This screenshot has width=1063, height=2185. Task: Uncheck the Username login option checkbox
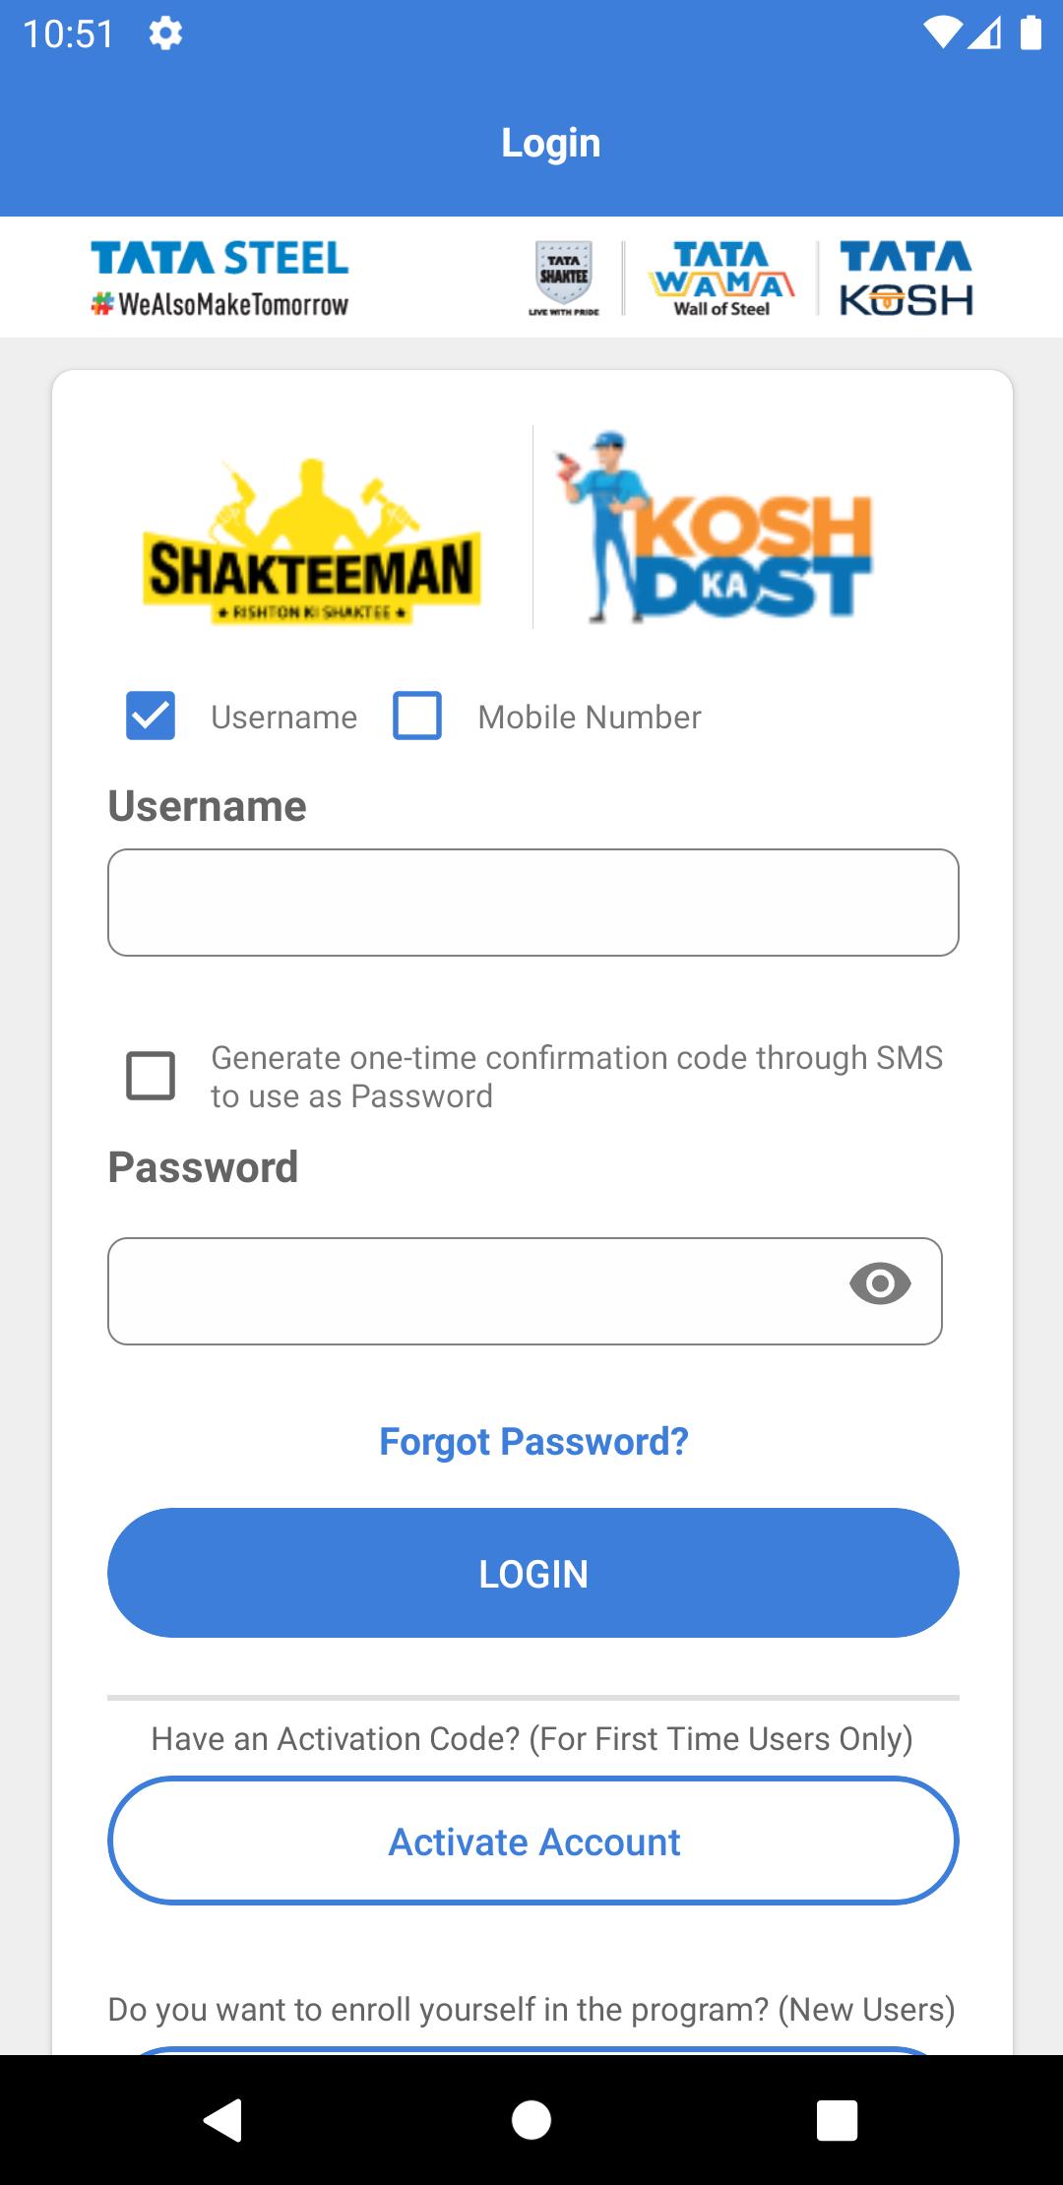[x=151, y=716]
